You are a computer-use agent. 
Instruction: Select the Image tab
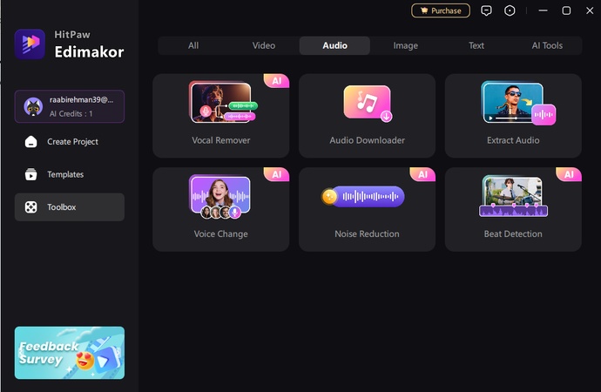click(x=406, y=45)
